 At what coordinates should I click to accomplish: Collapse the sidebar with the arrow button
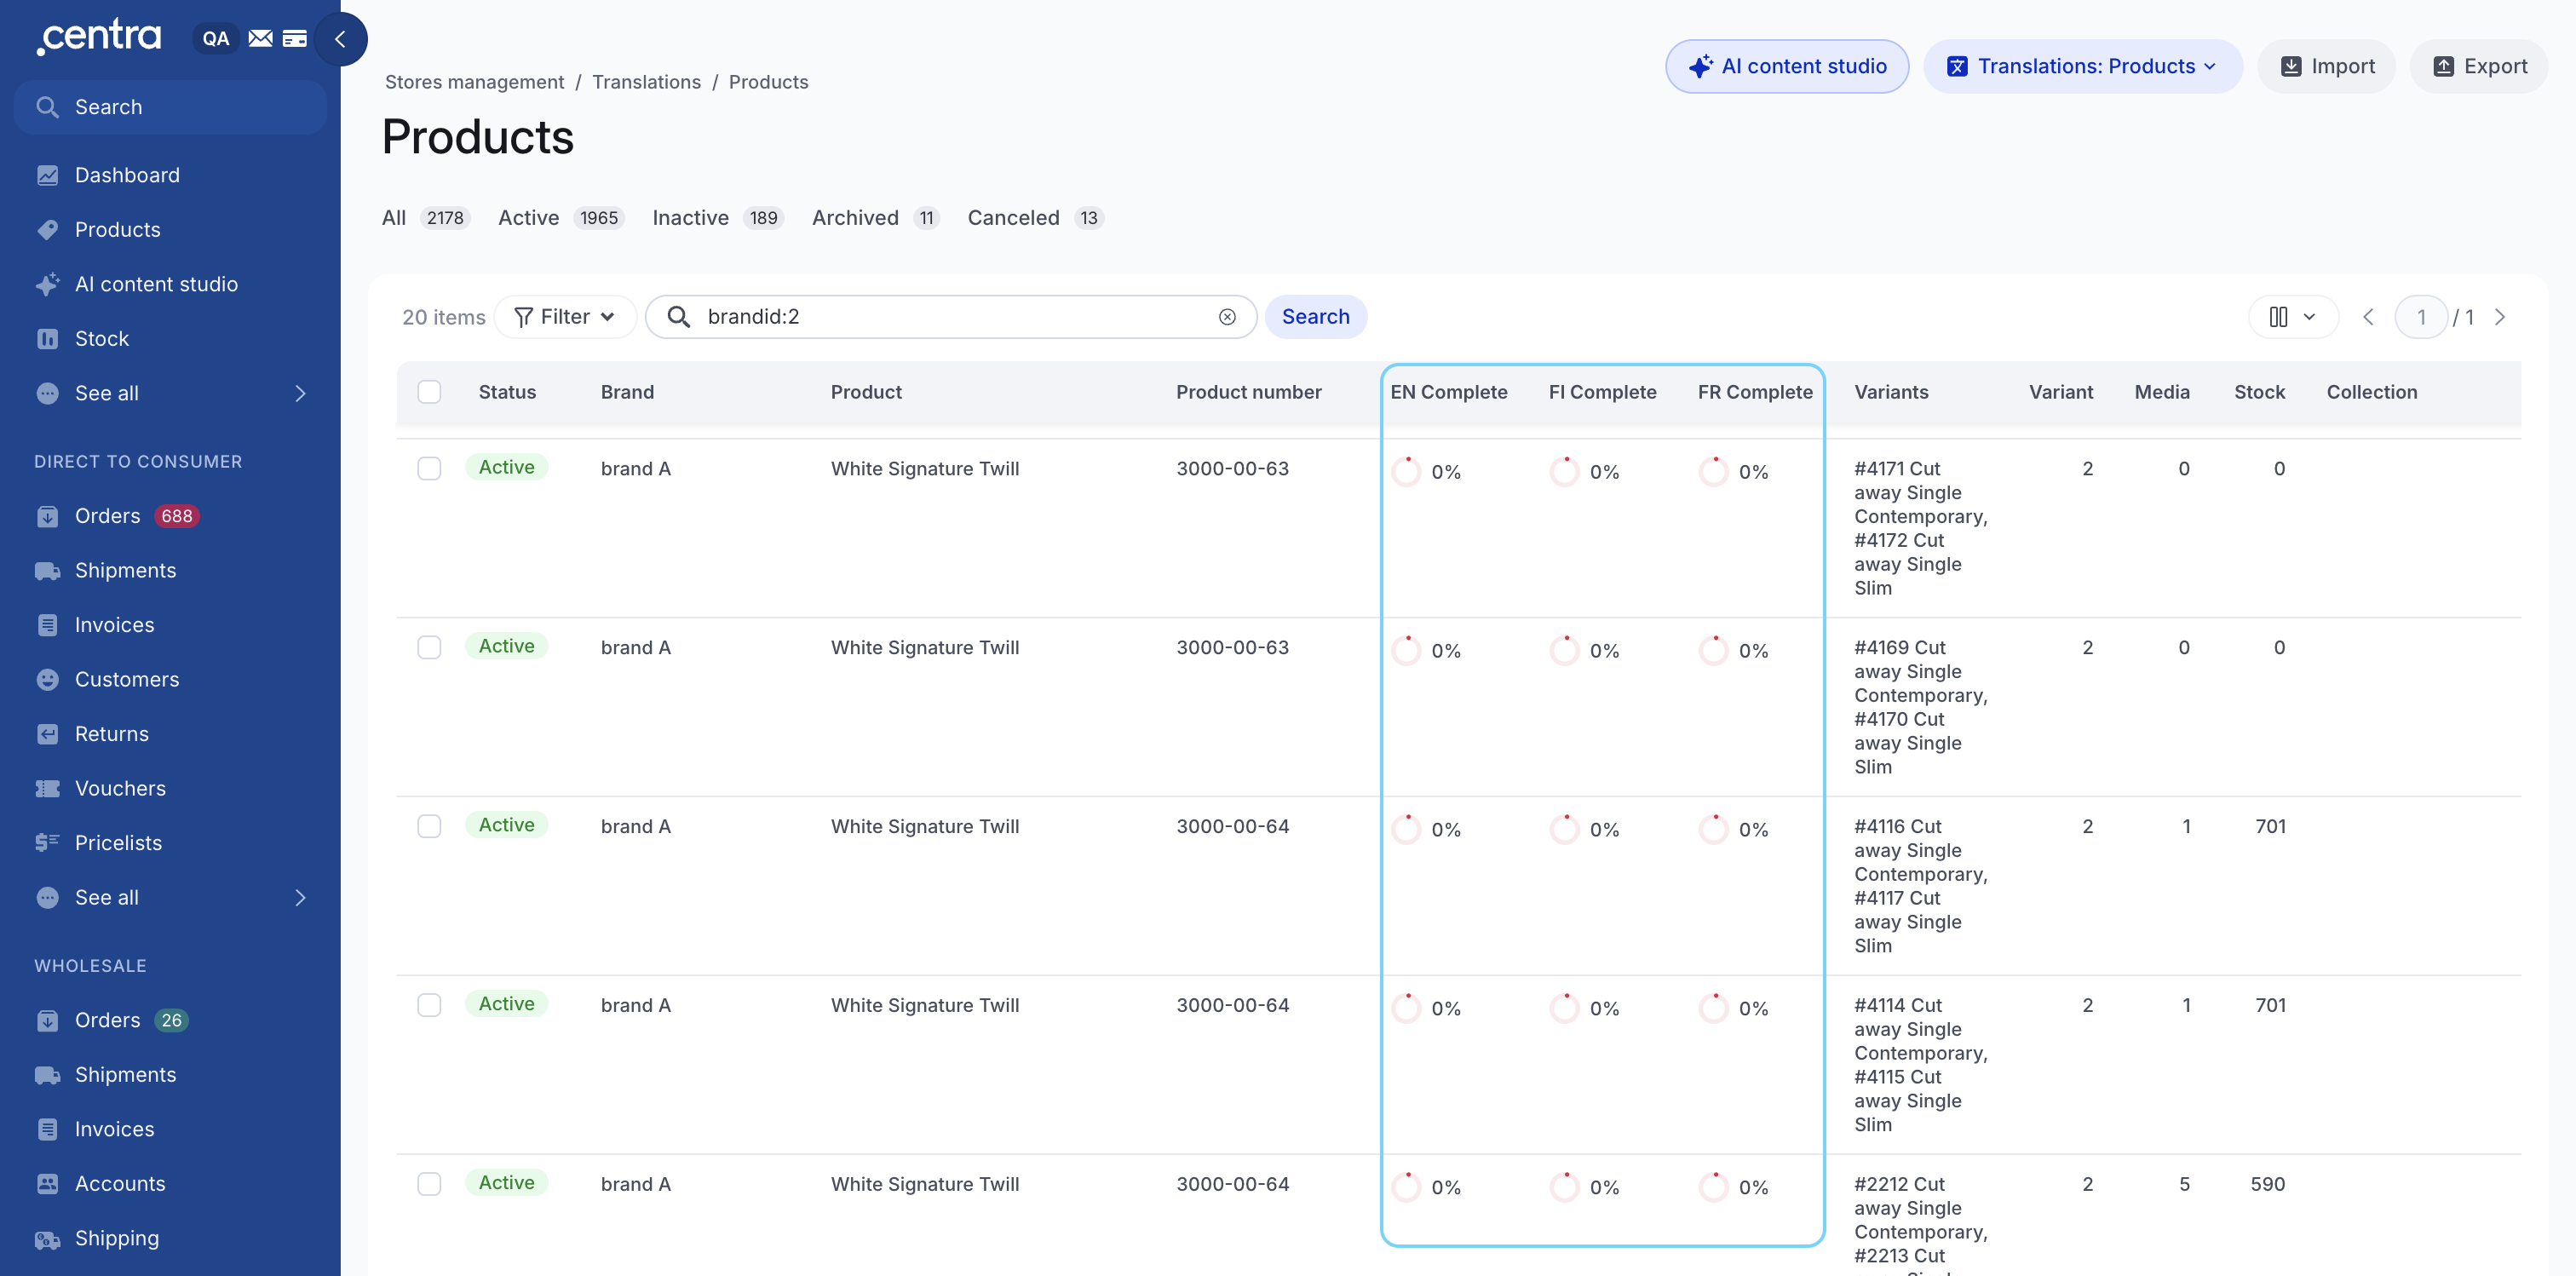[341, 39]
